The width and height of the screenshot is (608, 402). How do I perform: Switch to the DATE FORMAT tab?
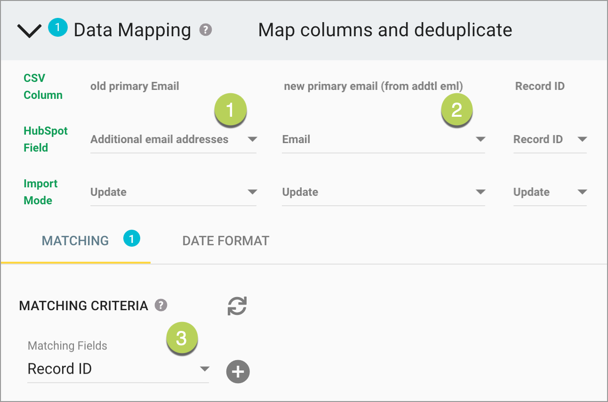click(x=225, y=241)
